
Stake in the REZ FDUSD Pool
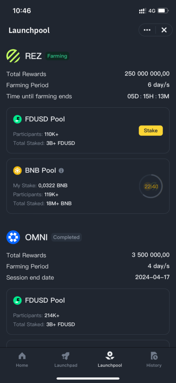coord(151,131)
